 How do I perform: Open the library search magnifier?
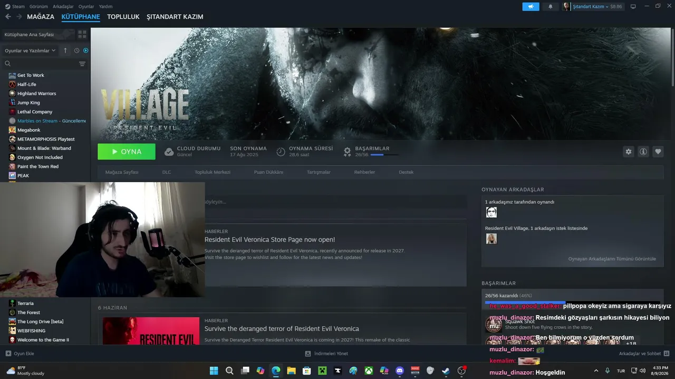(8, 64)
